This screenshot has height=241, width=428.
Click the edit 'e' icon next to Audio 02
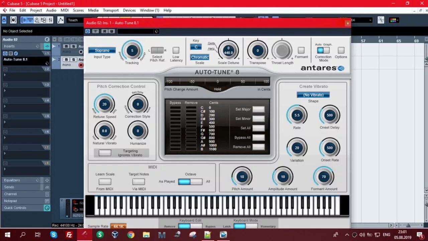tap(47, 39)
